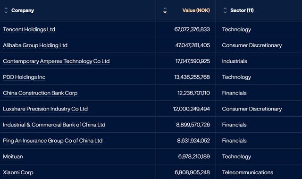302x179 pixels.
Task: Open the Sector (11) header filter
Action: 242,10
